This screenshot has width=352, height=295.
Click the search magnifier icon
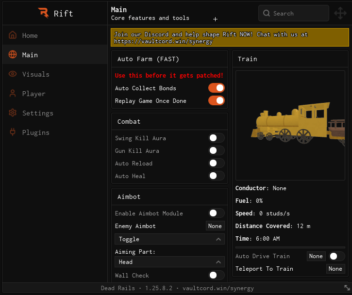[267, 13]
